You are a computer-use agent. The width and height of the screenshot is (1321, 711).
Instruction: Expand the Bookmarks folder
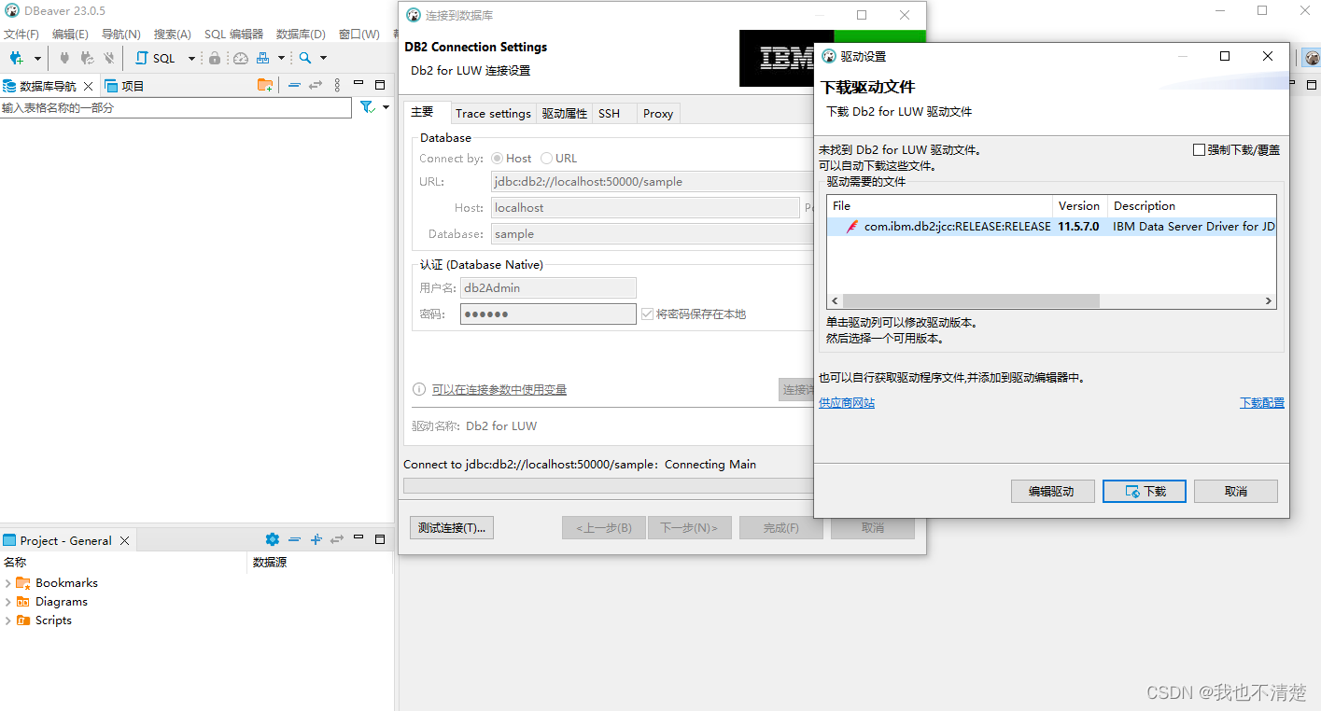pos(7,583)
